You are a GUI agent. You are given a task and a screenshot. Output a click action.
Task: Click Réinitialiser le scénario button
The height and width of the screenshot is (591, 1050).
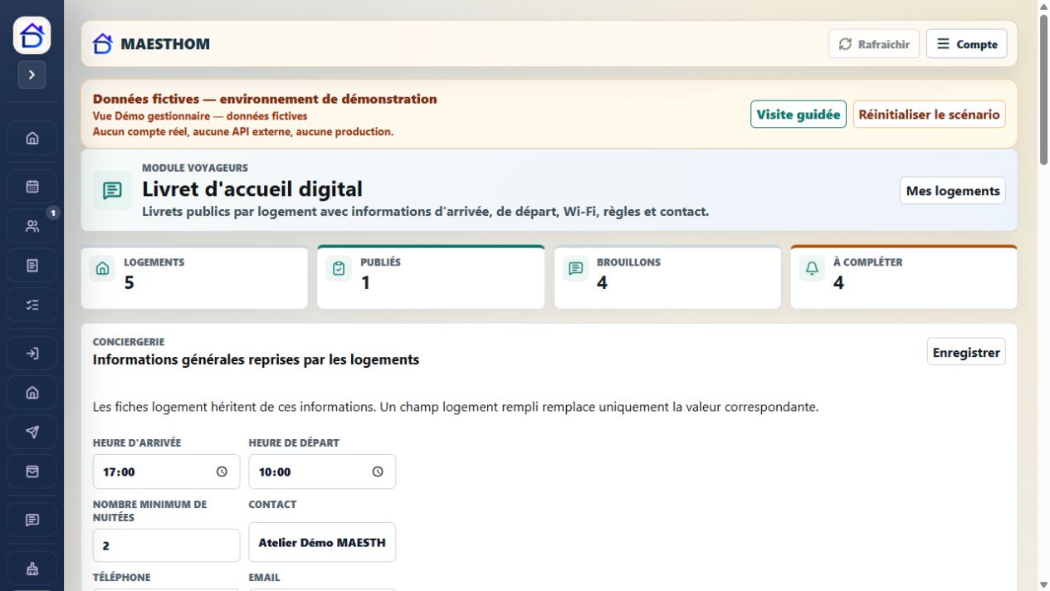(929, 115)
